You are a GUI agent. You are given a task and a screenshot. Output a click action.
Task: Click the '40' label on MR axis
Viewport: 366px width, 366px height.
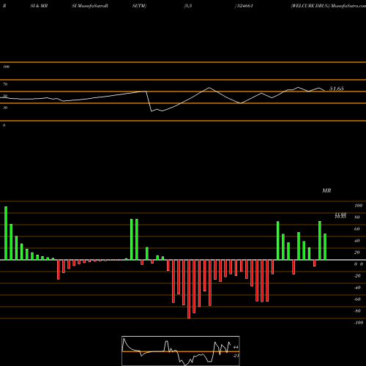357,241
